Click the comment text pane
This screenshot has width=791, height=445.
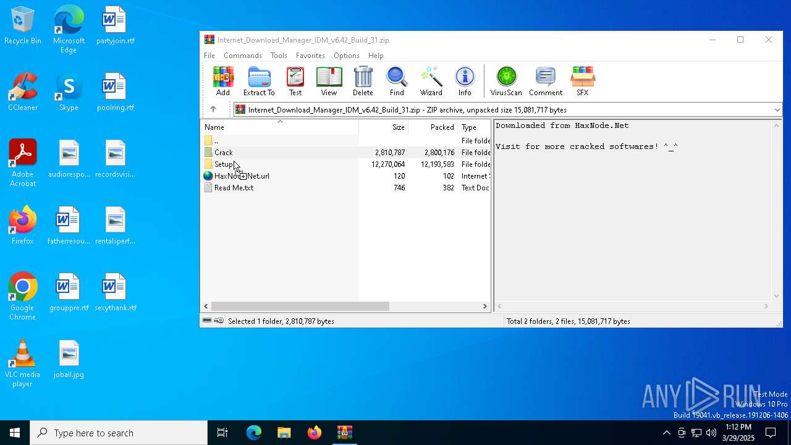tap(633, 210)
